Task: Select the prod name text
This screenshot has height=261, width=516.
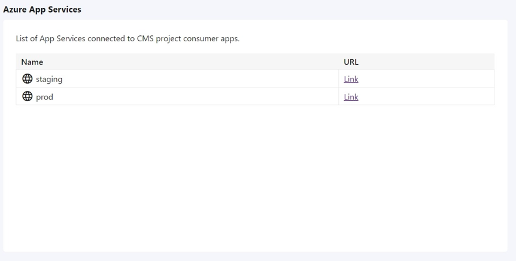Action: coord(44,97)
